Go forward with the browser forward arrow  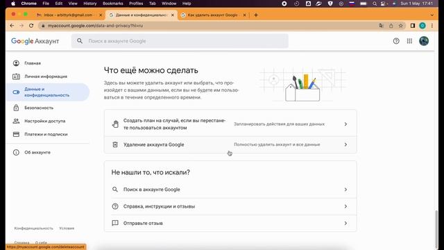[22, 26]
